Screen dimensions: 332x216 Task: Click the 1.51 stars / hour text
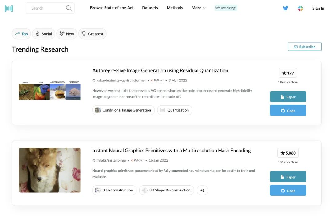pyautogui.click(x=288, y=162)
